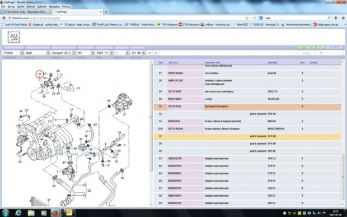The width and height of the screenshot is (347, 217).
Task: Switch to the ETKA online forum tab
Action: [x=26, y=12]
